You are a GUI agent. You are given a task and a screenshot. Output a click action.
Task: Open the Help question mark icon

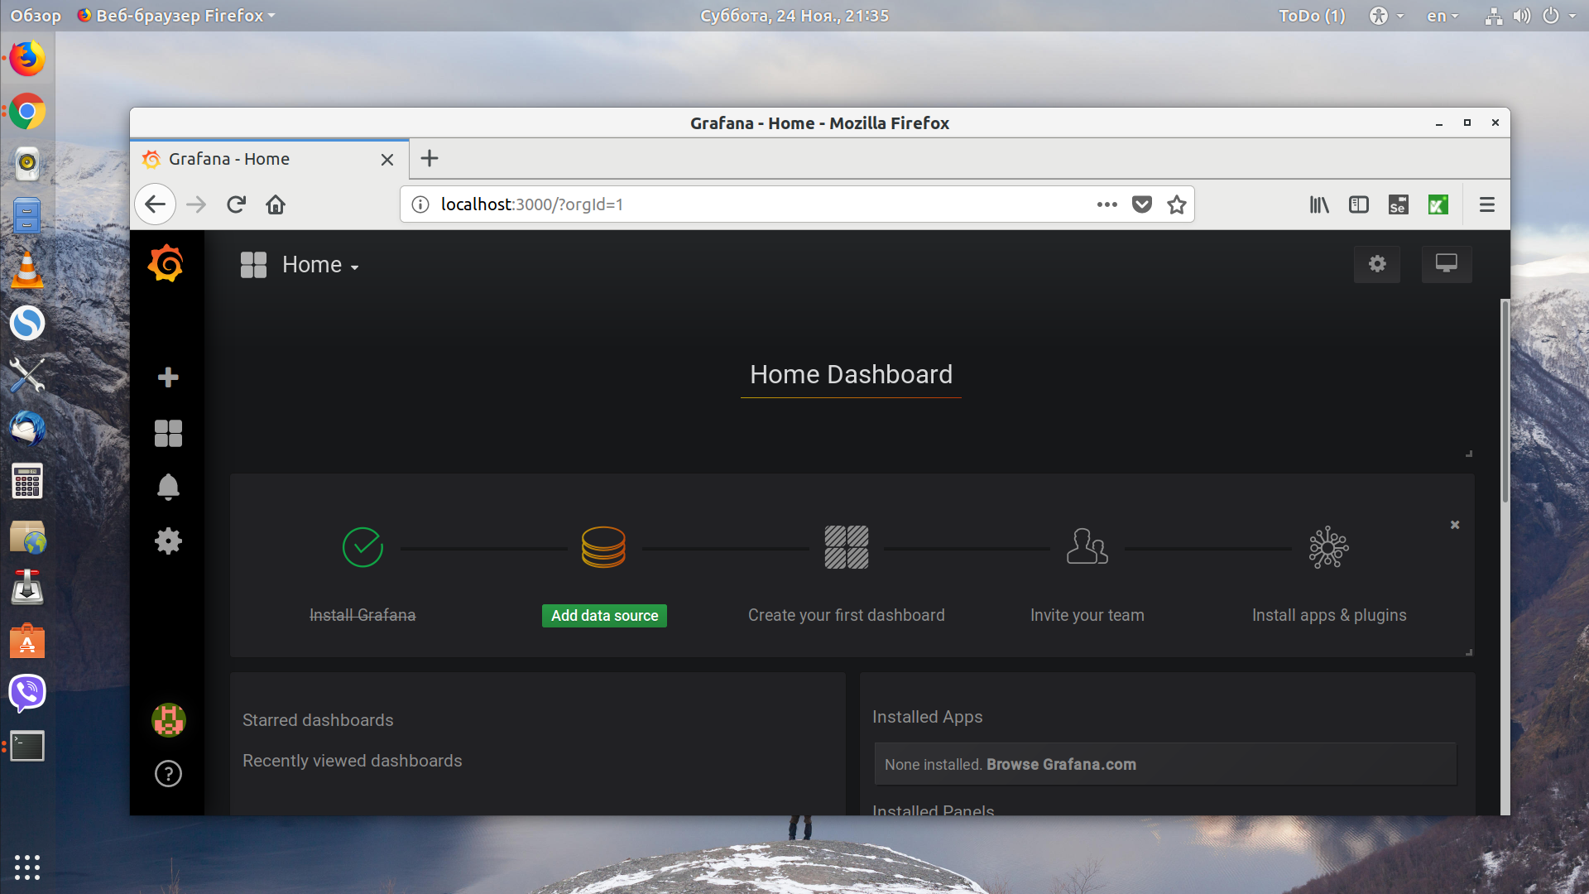pyautogui.click(x=168, y=774)
